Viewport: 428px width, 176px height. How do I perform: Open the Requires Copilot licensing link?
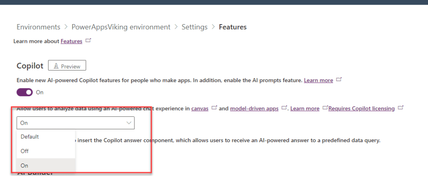click(x=361, y=108)
